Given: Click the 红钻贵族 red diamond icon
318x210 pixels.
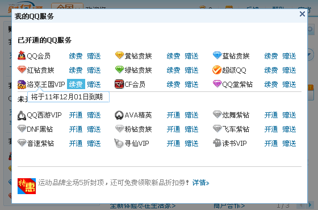Looking at the screenshot, I should (x=22, y=70).
